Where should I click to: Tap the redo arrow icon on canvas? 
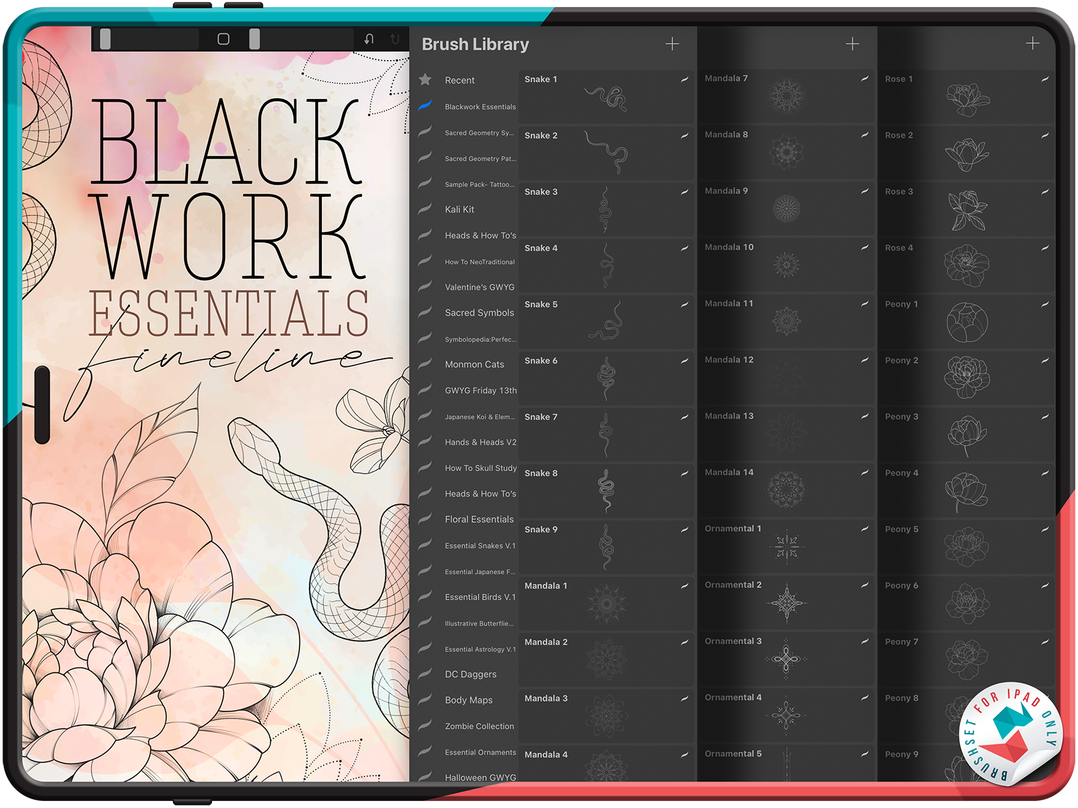[395, 39]
